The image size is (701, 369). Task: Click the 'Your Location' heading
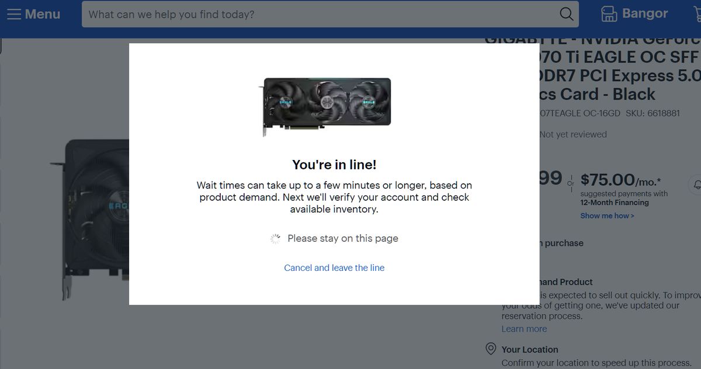pos(530,349)
